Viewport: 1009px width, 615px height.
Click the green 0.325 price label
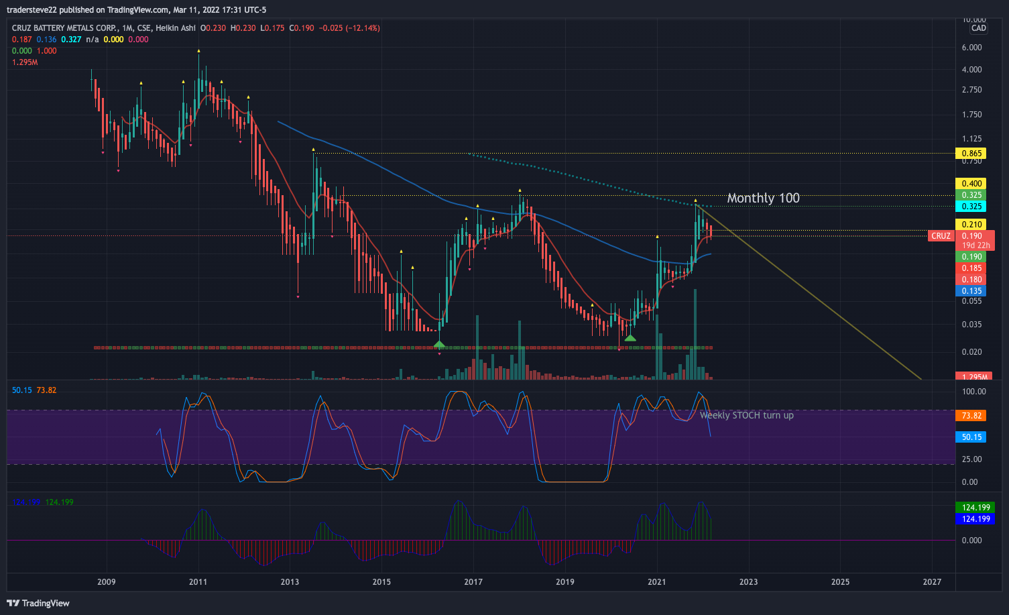coord(971,195)
